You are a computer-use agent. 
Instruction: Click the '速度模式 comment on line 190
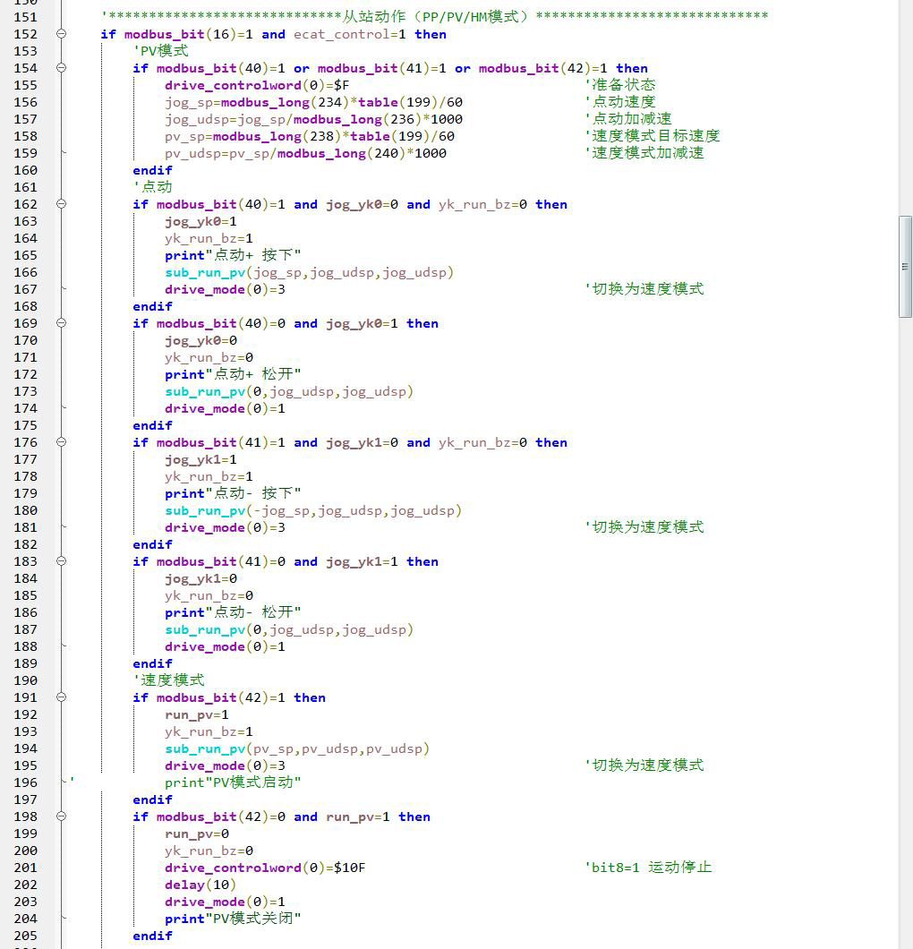point(169,680)
